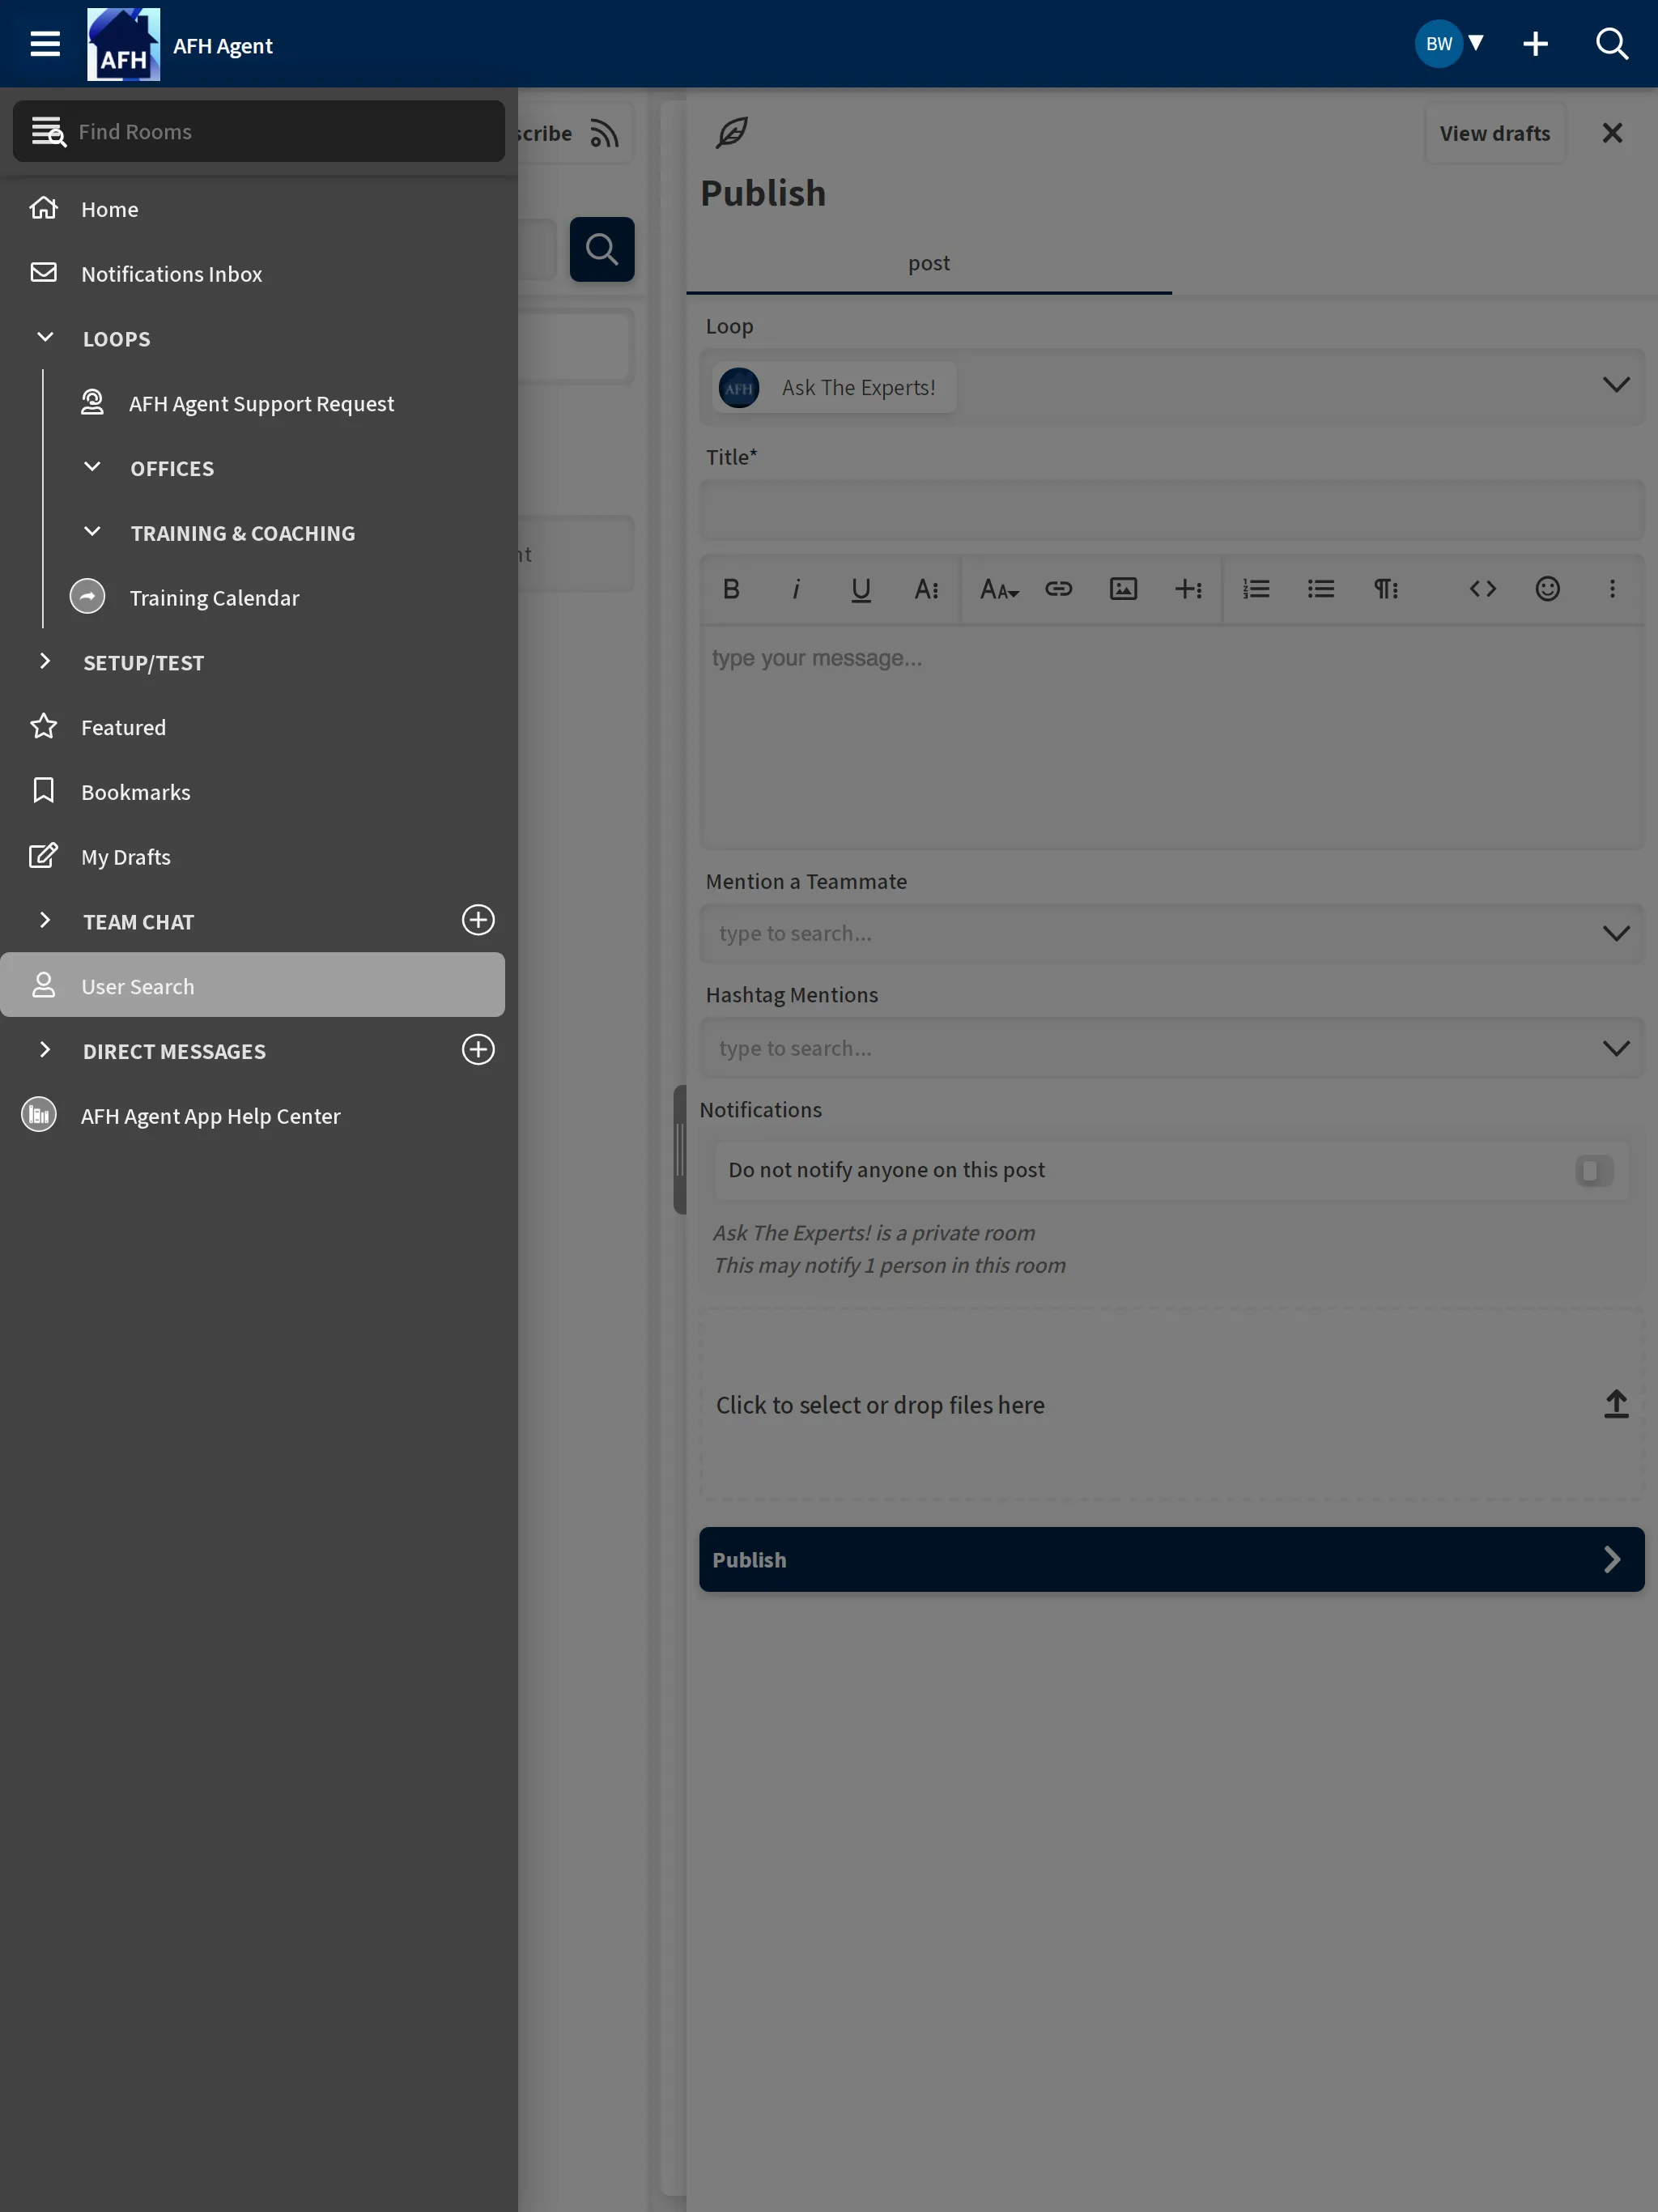
Task: Open the editor's more options menu
Action: coord(1612,589)
